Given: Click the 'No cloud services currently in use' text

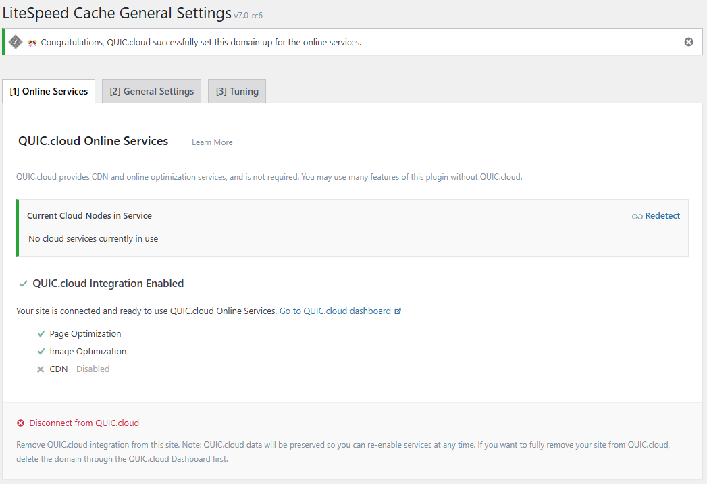Looking at the screenshot, I should pos(93,239).
